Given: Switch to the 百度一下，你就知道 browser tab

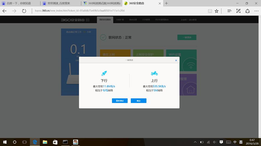Looking at the screenshot, I should pyautogui.click(x=20, y=3).
